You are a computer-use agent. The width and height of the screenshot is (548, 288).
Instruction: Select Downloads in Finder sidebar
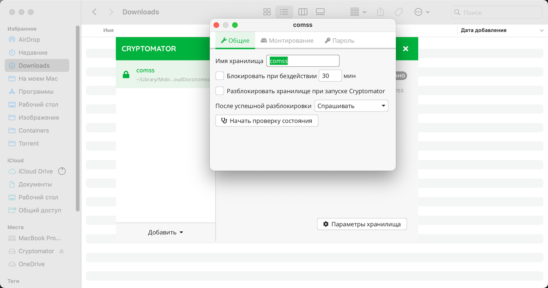point(37,66)
